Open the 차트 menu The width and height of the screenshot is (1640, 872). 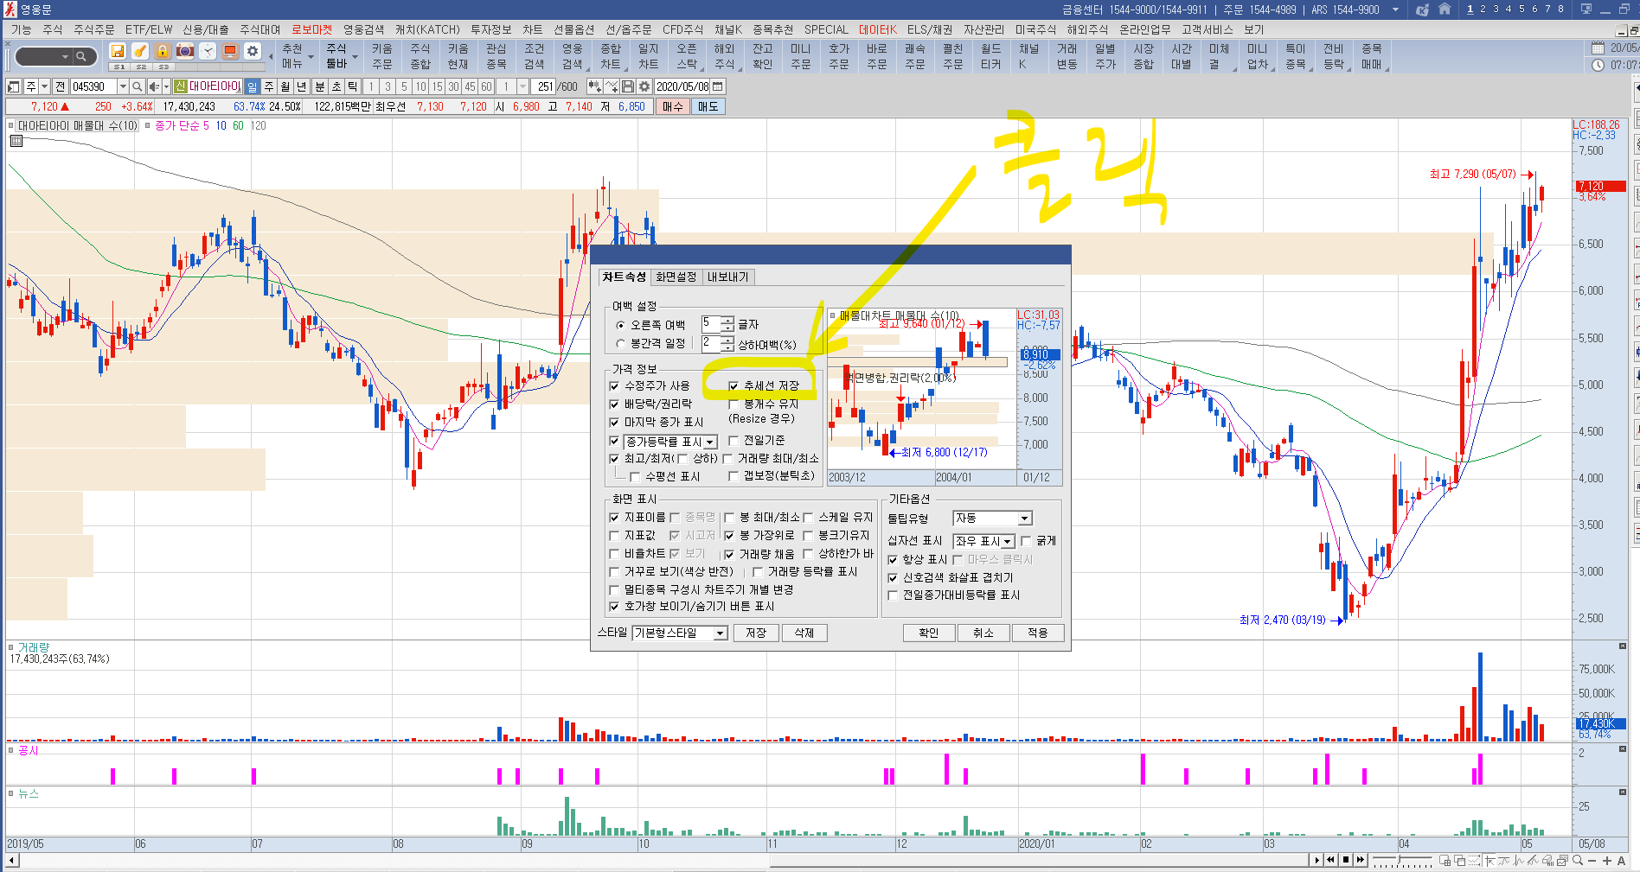pyautogui.click(x=532, y=29)
